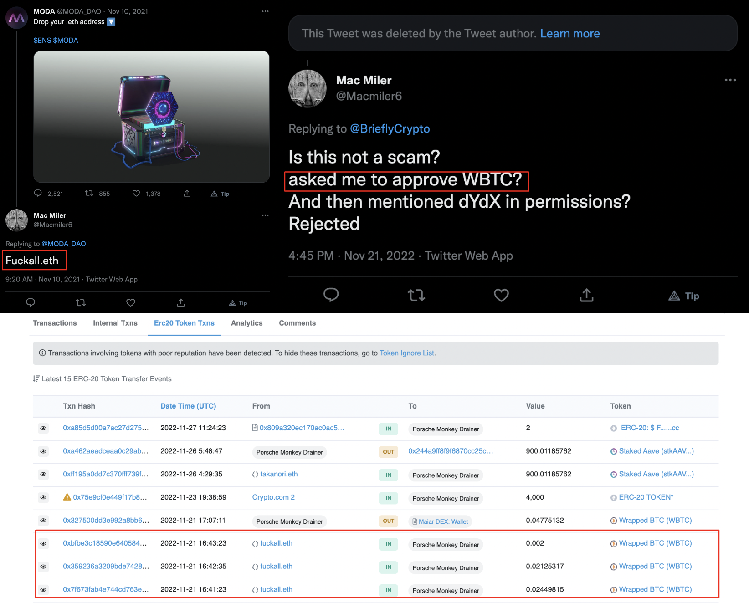Screen dimensions: 749x603
Task: Click the Porsche Monkey Drainer label in the 11:24:23 row
Action: click(x=446, y=429)
